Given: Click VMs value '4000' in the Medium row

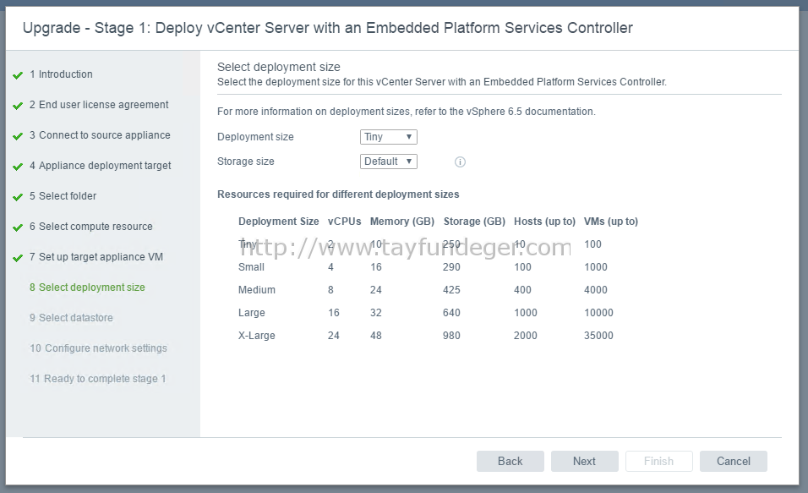Looking at the screenshot, I should click(x=596, y=290).
